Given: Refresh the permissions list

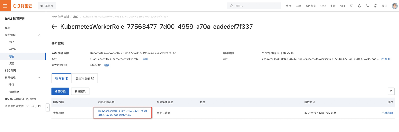Looking at the screenshot, I should pos(391,91).
